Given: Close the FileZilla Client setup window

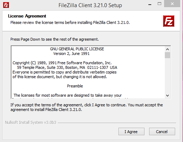Looking at the screenshot, I should click(172, 4).
